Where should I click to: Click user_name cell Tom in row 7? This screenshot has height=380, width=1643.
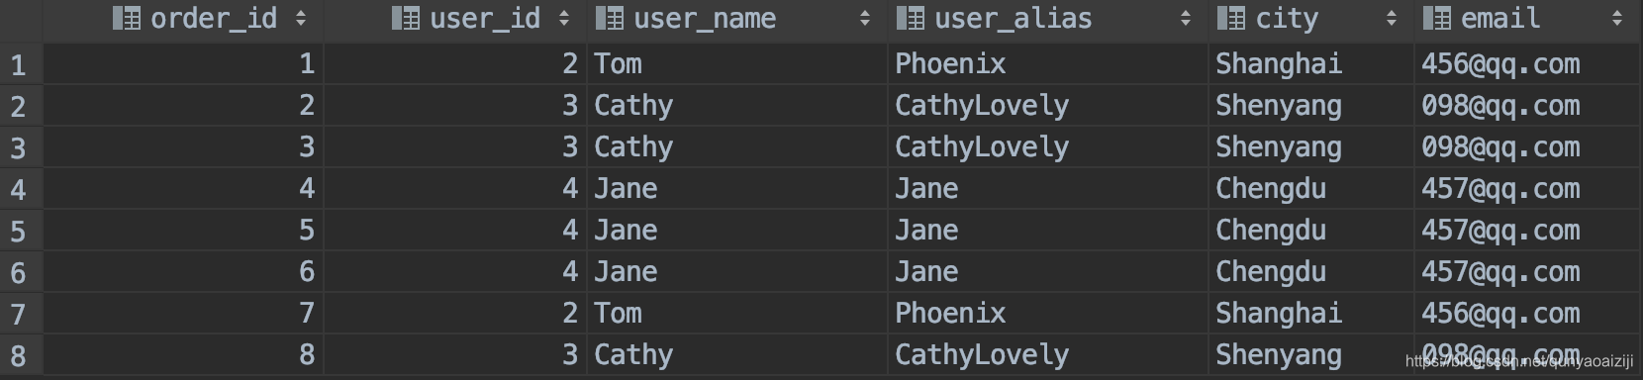click(737, 314)
